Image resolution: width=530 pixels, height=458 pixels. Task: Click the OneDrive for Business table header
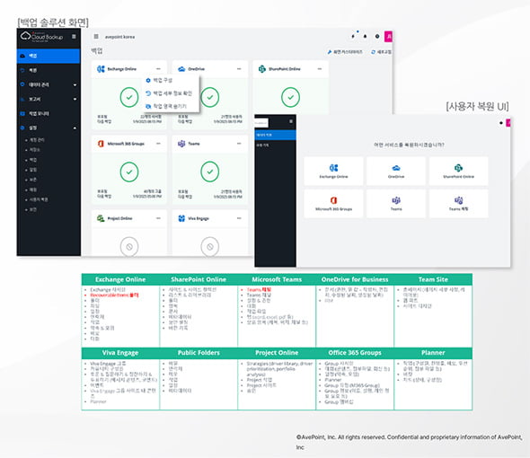[x=355, y=279]
